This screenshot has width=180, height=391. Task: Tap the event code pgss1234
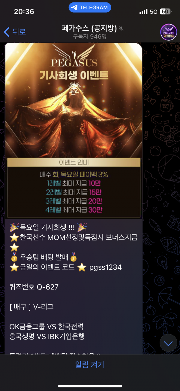click(x=106, y=267)
